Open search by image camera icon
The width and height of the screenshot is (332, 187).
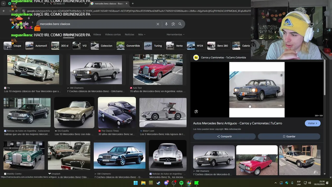[173, 24]
